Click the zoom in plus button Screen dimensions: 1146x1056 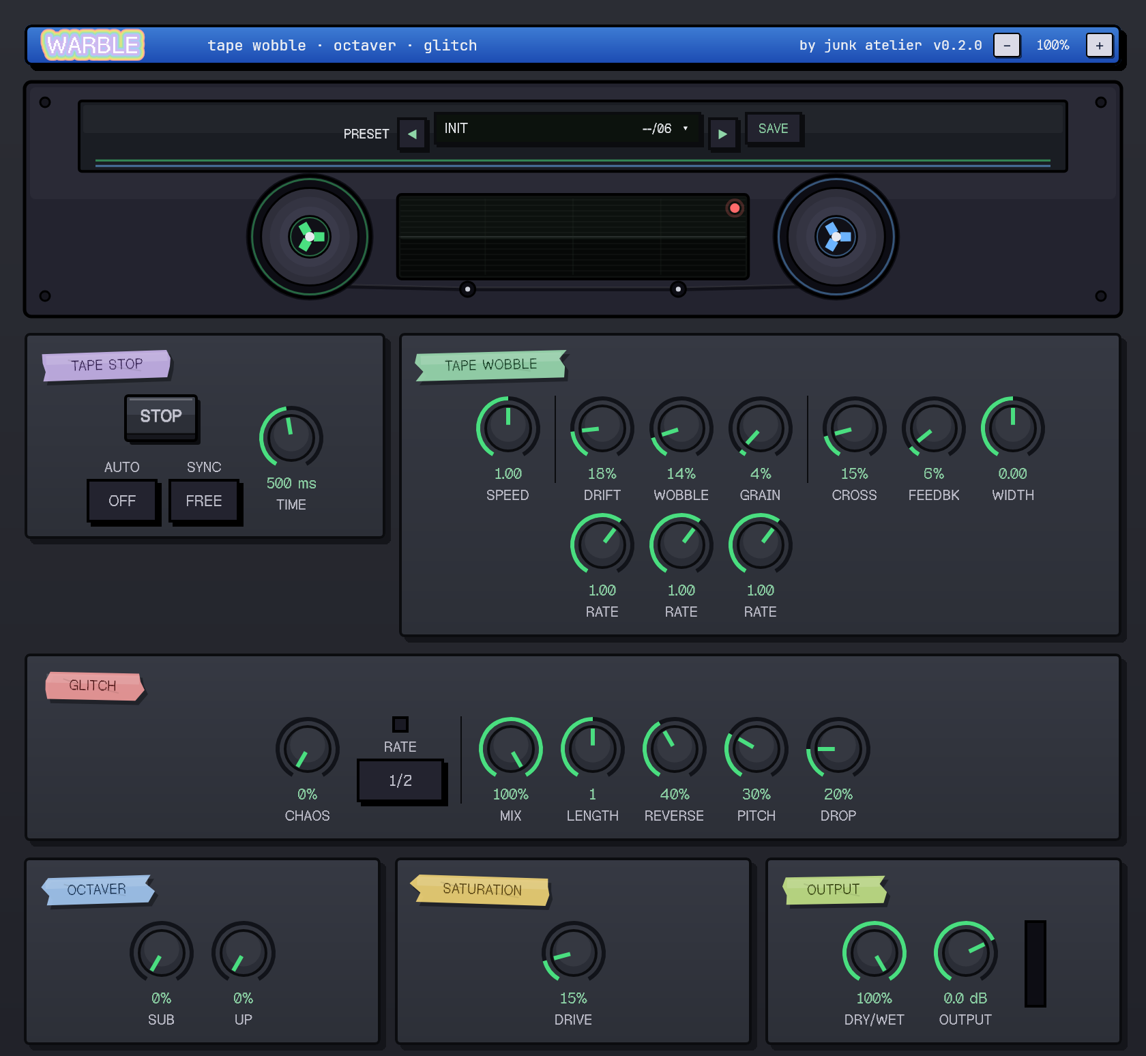point(1099,45)
